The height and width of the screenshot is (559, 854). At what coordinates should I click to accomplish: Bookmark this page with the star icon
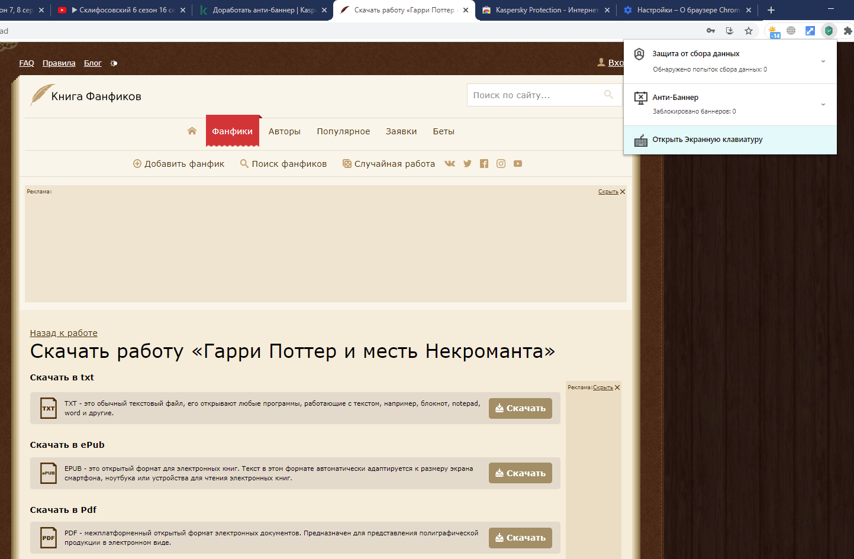pos(749,31)
